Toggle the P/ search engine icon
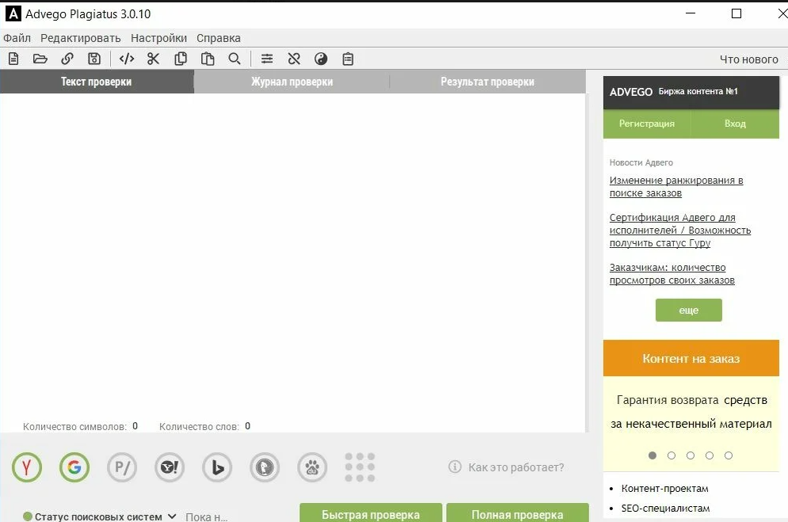The height and width of the screenshot is (522, 788). point(122,467)
